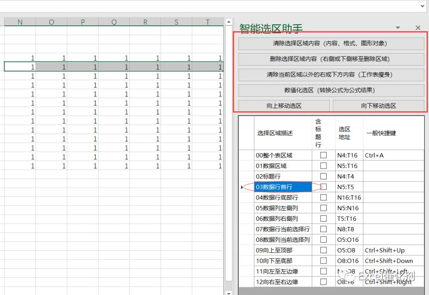Tick the checkbox for 08数据列当前选择列
Image resolution: width=429 pixels, height=295 pixels.
click(x=323, y=240)
